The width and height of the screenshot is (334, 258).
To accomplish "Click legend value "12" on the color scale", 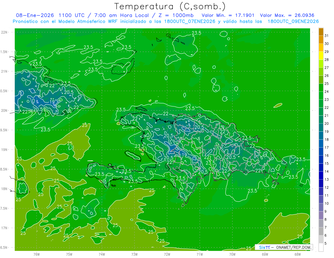I will pos(327,188).
